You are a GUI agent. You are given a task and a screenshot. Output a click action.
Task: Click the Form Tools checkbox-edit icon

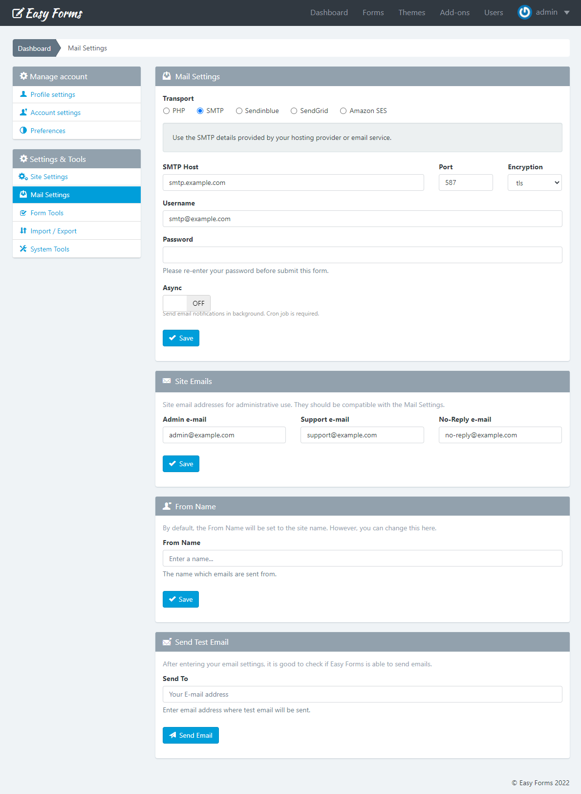(x=23, y=213)
